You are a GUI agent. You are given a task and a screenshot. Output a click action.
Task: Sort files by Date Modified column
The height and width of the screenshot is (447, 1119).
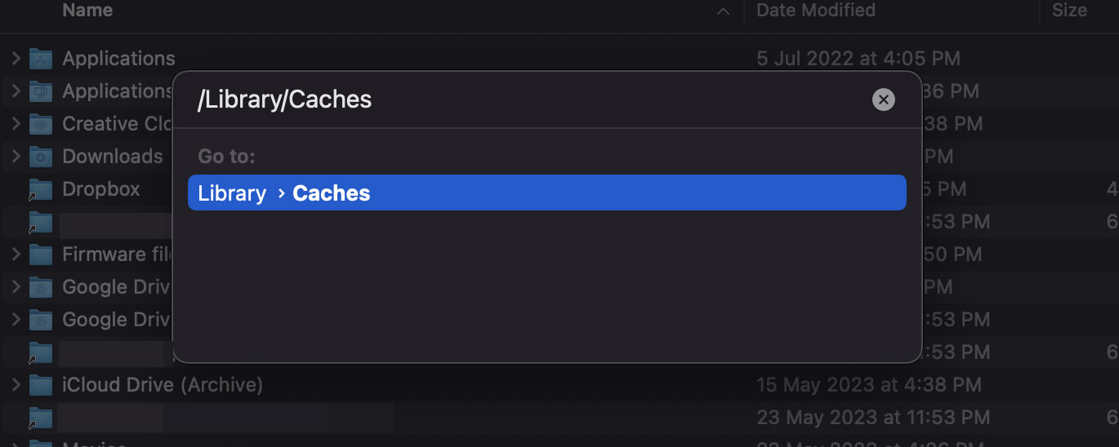[x=815, y=11]
